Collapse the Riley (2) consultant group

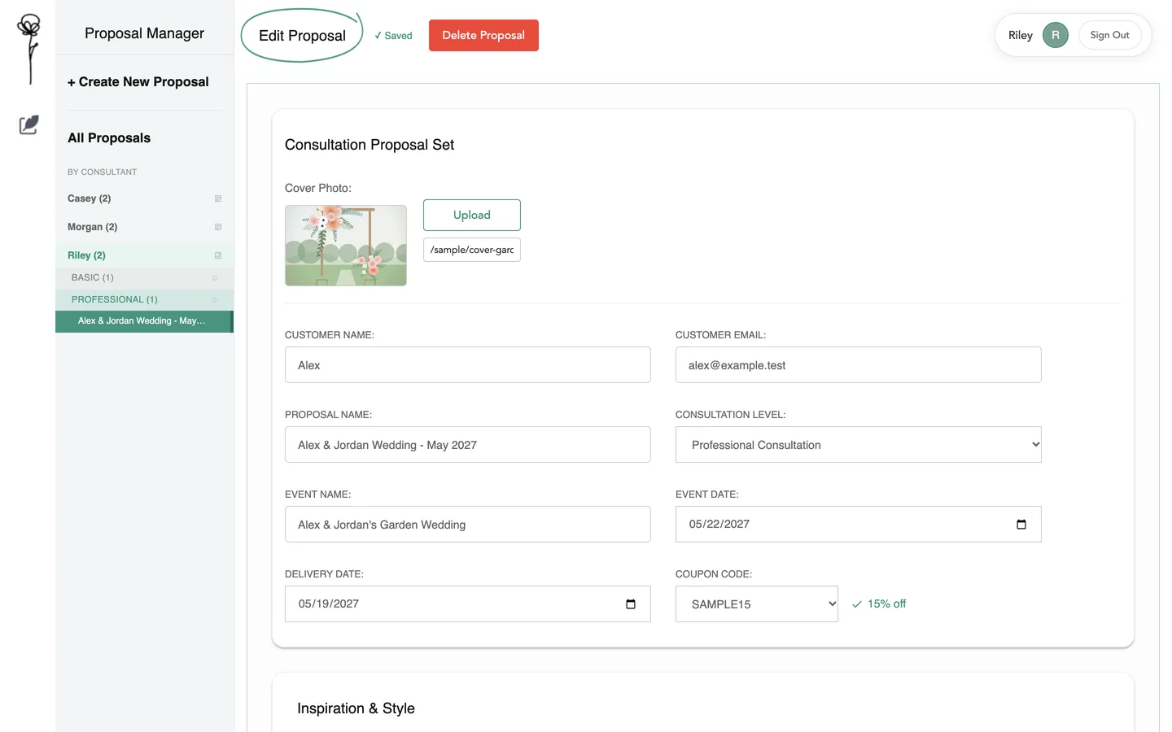[x=144, y=255]
